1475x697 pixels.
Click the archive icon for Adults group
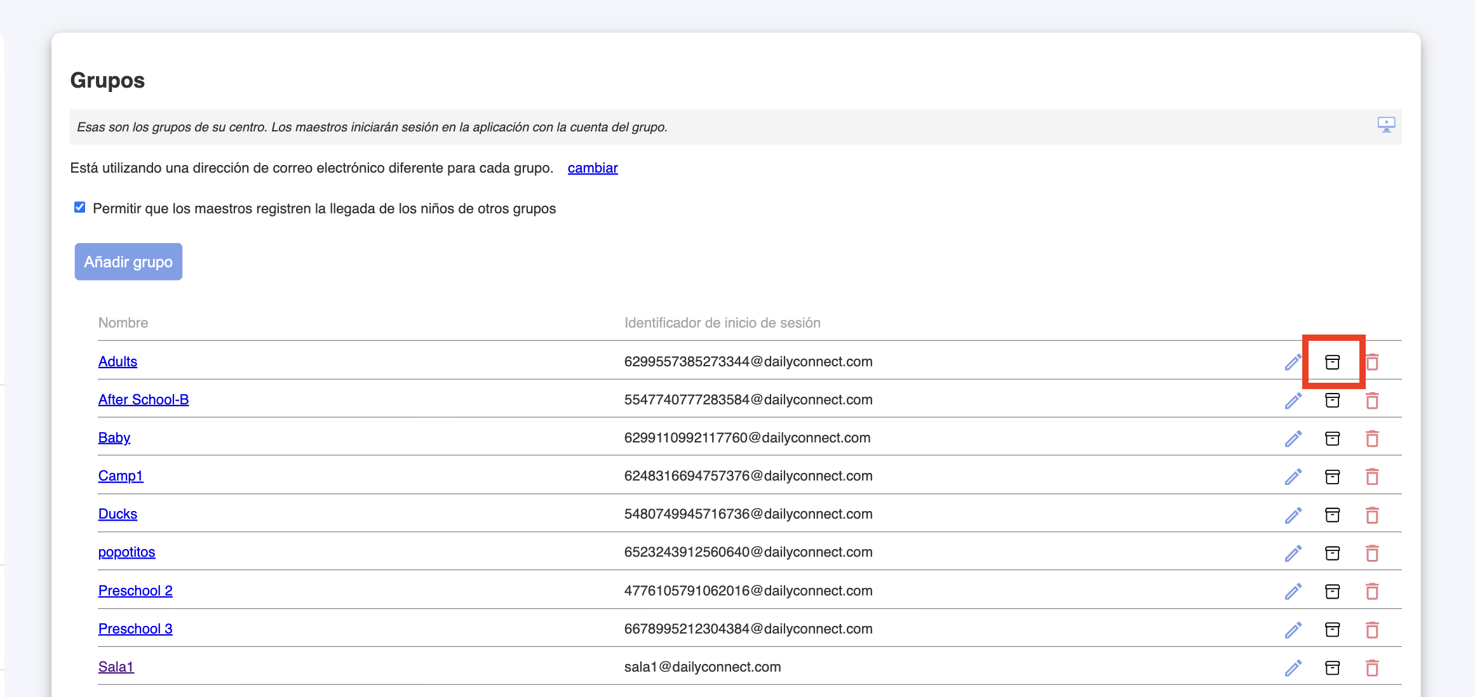1332,362
